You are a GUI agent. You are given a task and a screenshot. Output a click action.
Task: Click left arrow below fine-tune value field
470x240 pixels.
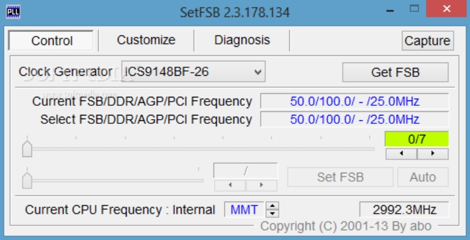coord(230,185)
